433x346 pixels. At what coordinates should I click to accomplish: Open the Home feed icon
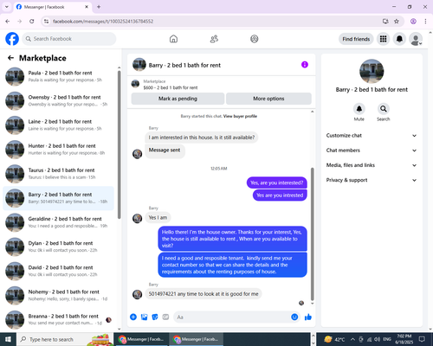click(173, 39)
